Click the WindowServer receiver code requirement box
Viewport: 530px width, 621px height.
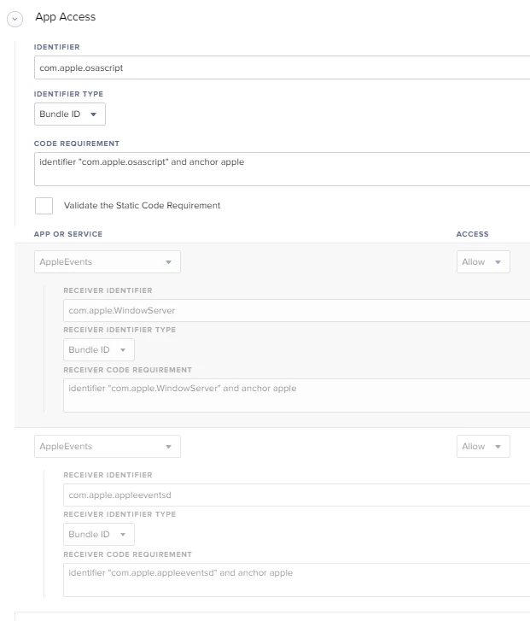coord(296,395)
